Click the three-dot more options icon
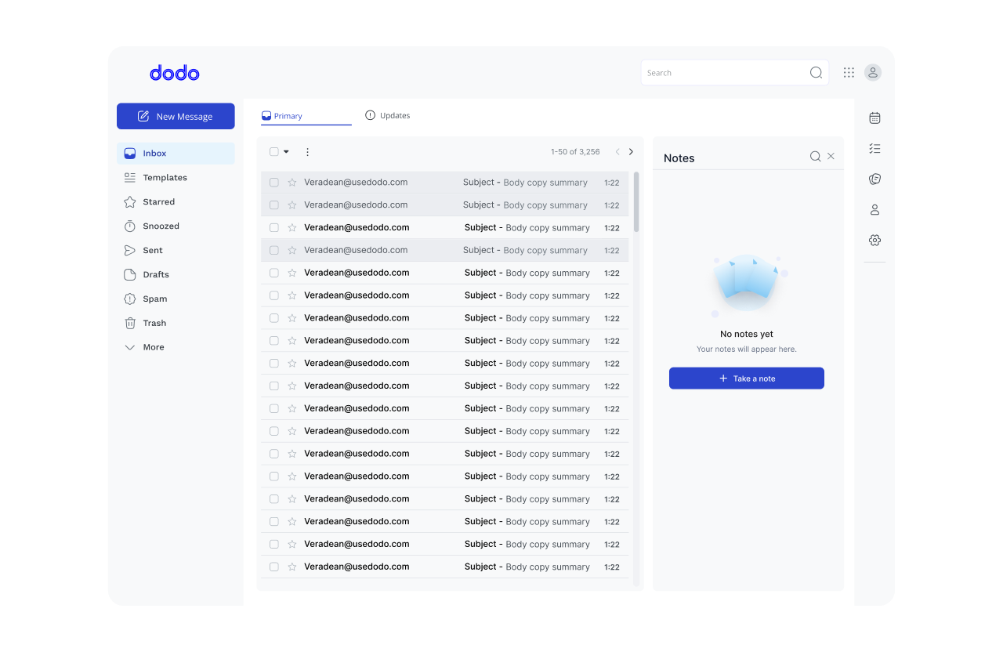Image resolution: width=1003 pixels, height=652 pixels. [x=307, y=152]
